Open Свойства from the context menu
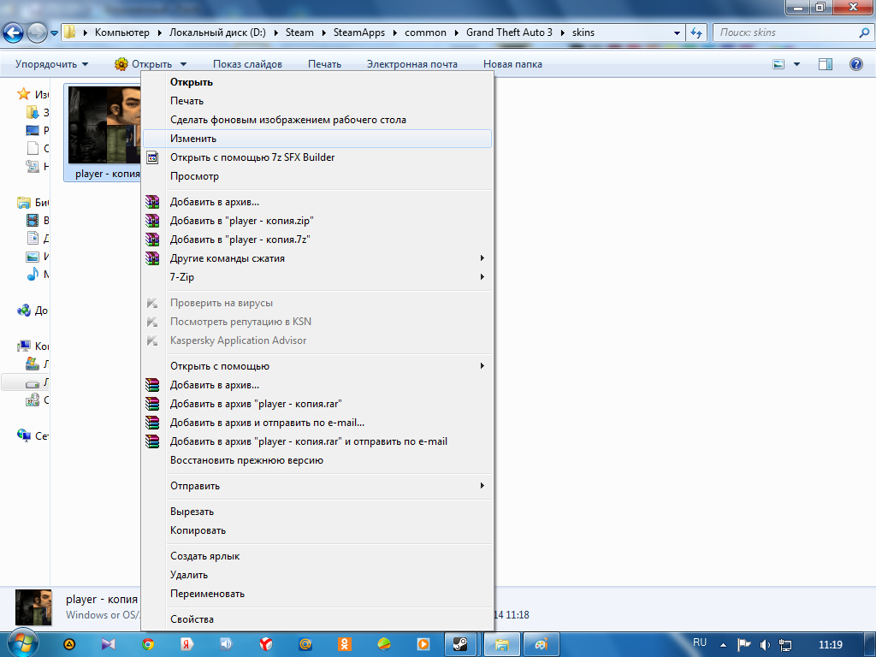 coord(317,619)
